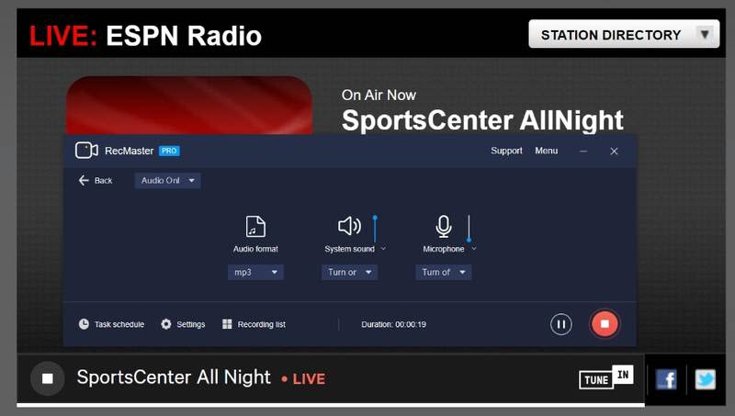The image size is (735, 416).
Task: Adjust the System sound volume slider
Action: (x=375, y=228)
